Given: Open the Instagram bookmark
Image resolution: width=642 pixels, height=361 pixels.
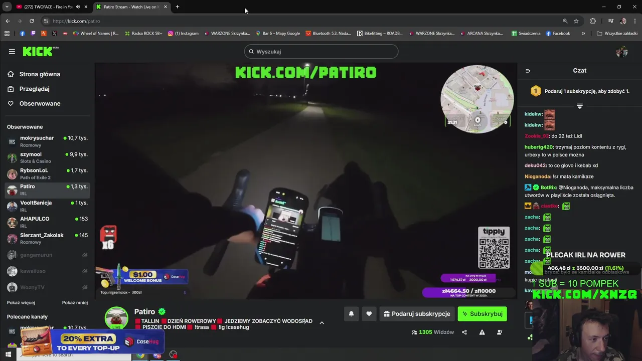Looking at the screenshot, I should tap(183, 34).
